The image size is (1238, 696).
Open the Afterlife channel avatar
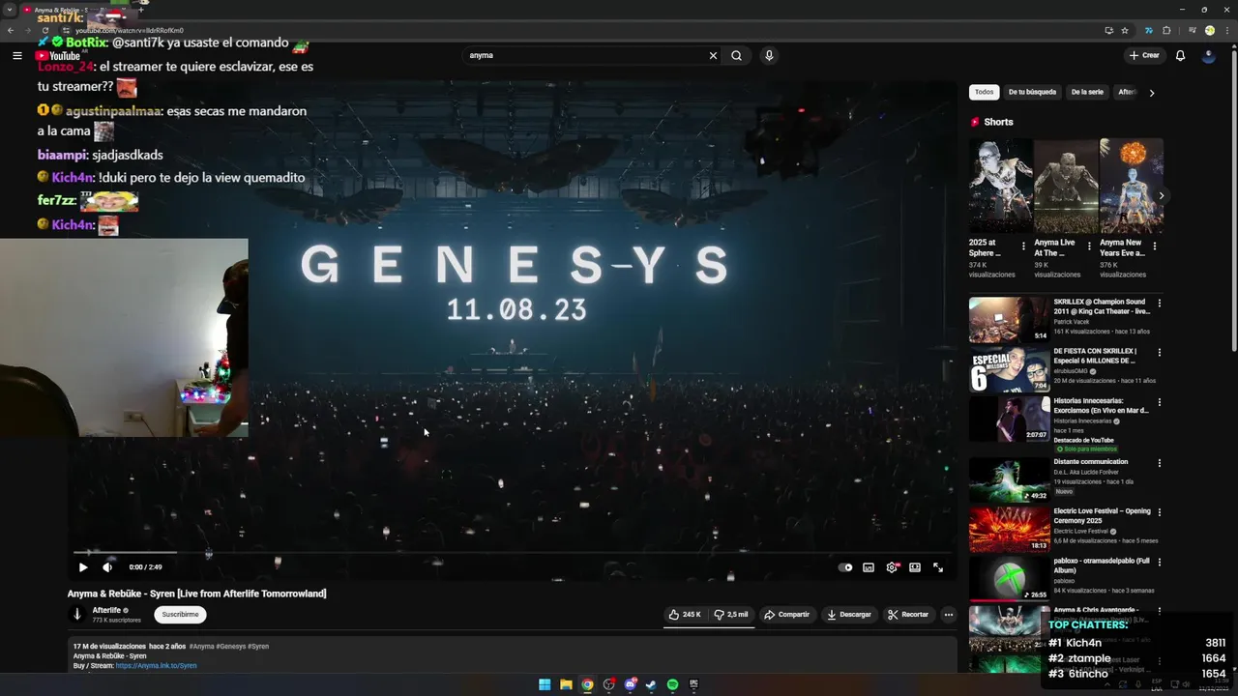pyautogui.click(x=77, y=614)
